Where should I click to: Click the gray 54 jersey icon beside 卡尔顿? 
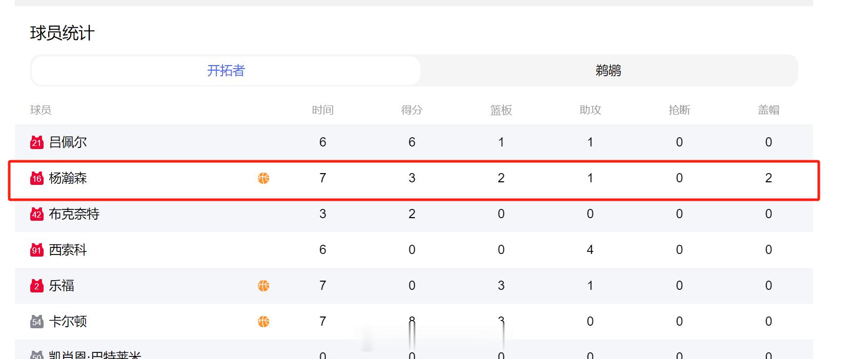(x=36, y=322)
